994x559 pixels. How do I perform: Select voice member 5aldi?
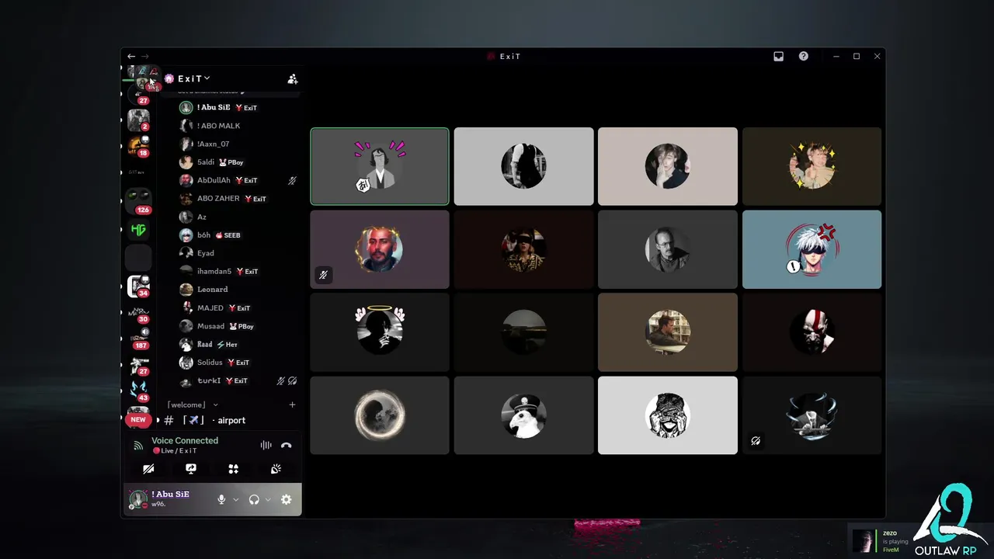[x=238, y=162]
